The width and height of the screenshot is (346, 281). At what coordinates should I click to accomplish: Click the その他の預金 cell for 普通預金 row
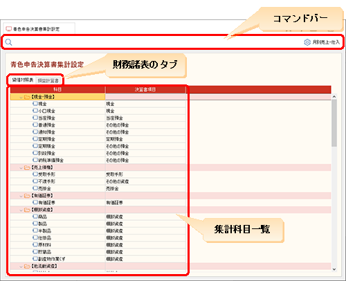click(145, 125)
